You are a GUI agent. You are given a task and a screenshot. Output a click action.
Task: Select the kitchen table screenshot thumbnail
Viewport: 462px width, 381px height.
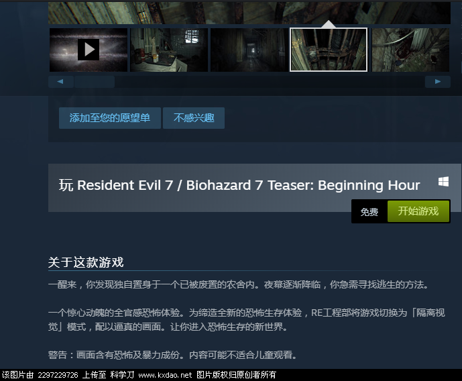click(x=169, y=50)
